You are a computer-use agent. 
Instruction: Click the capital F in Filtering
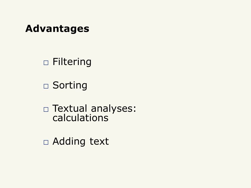point(55,62)
